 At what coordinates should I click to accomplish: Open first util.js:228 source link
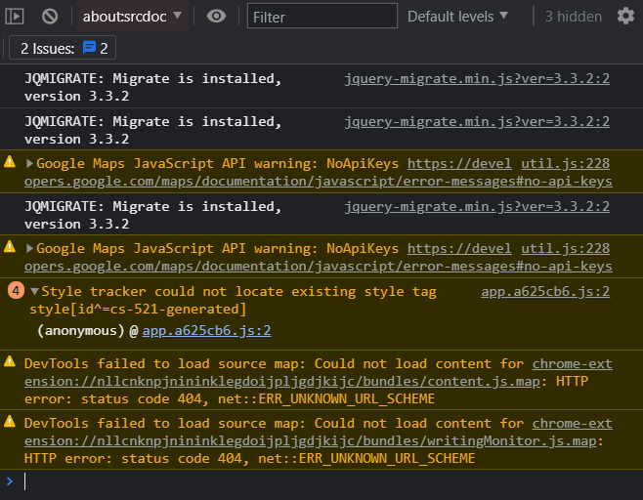pyautogui.click(x=565, y=164)
